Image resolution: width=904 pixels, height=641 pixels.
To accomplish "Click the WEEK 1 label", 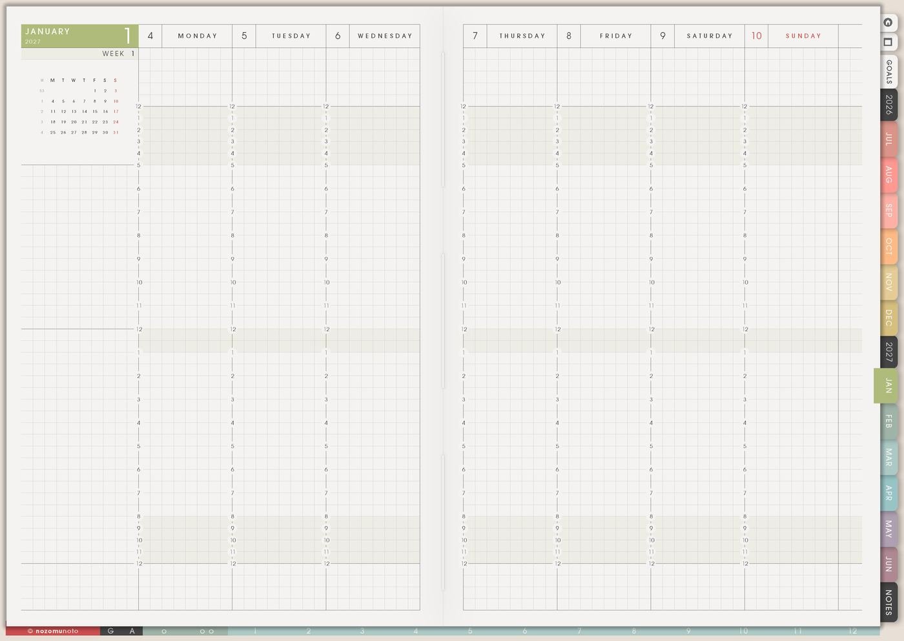I will coord(118,54).
